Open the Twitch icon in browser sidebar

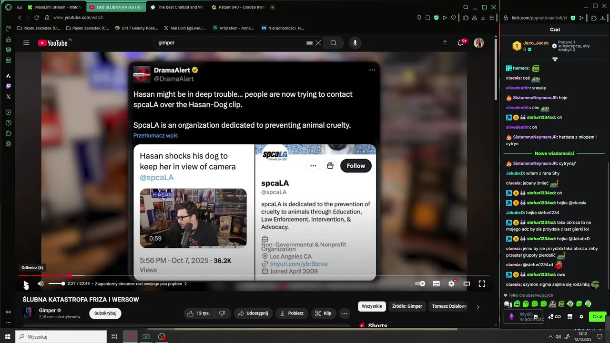point(8,86)
